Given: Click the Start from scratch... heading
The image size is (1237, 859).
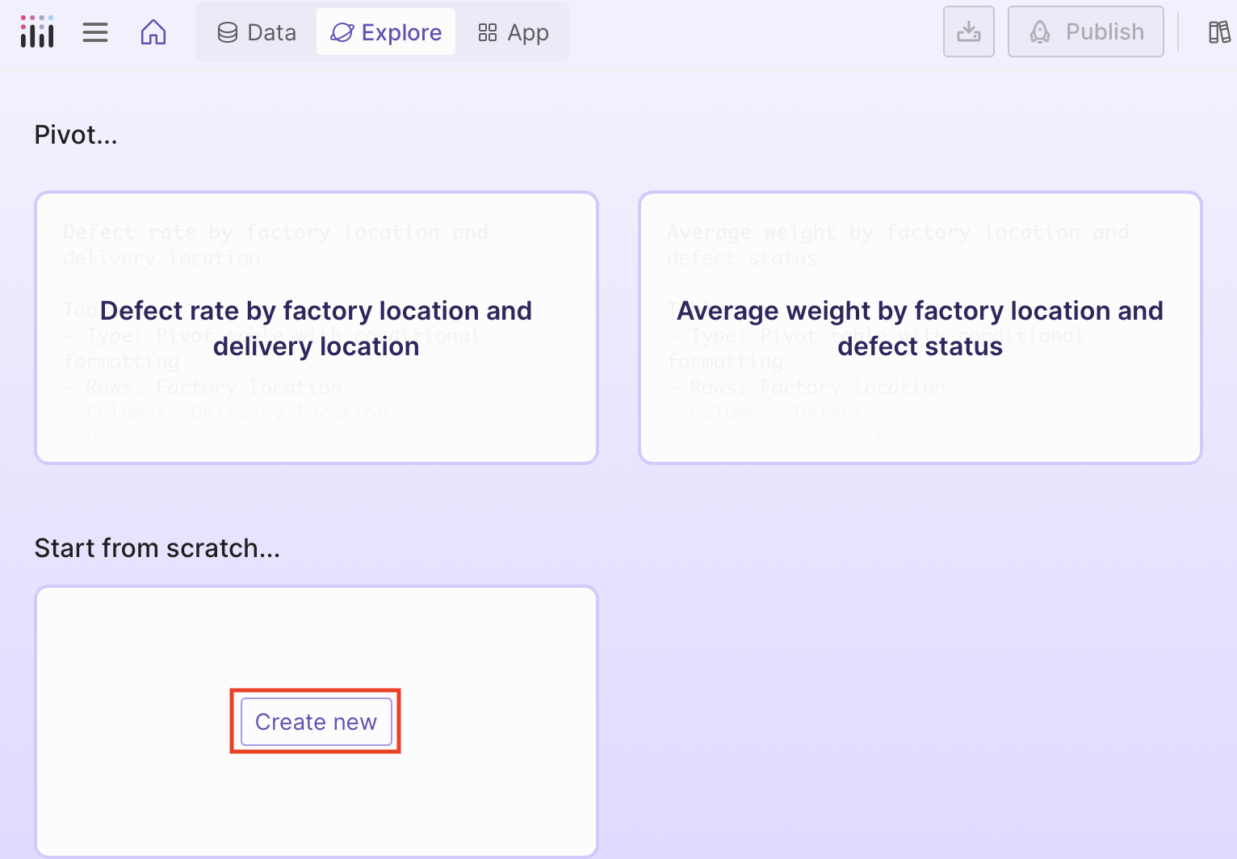Looking at the screenshot, I should (157, 548).
